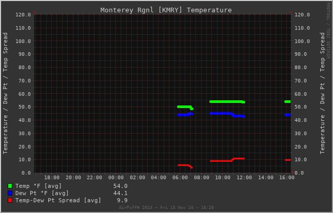Click the 20:00 time axis label
Image resolution: width=333 pixels, height=213 pixels.
tap(73, 178)
